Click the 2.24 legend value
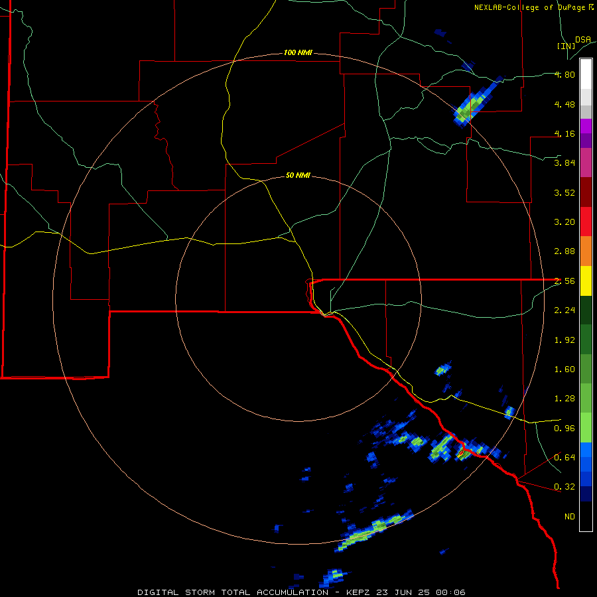597x597 pixels. 564,310
